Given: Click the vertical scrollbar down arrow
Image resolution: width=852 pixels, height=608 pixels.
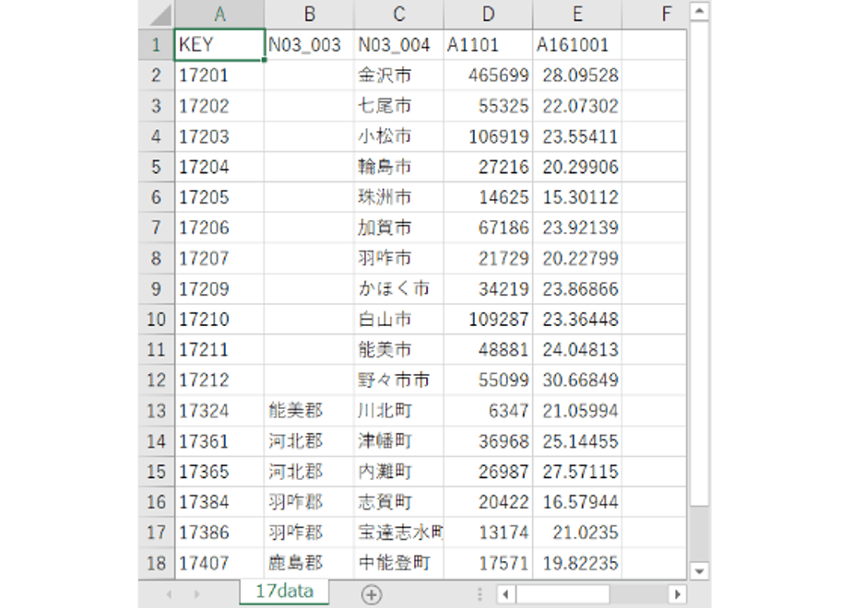Looking at the screenshot, I should click(699, 570).
